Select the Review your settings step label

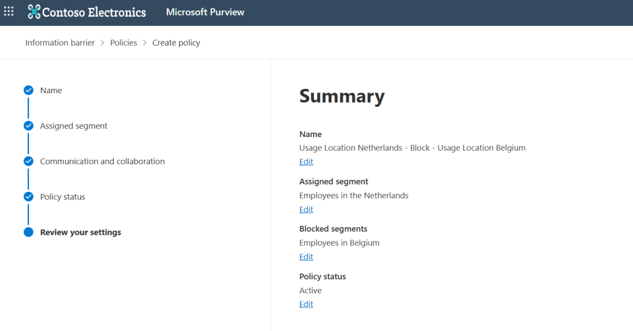80,233
